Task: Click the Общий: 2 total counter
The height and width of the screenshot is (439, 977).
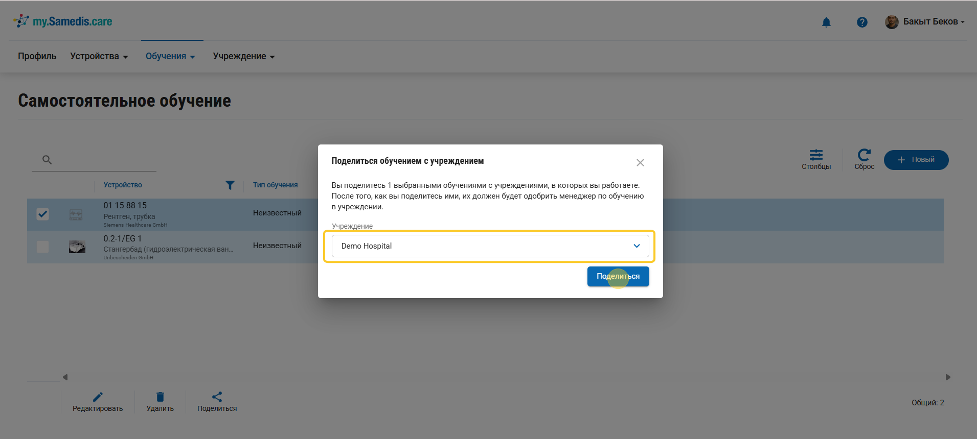Action: pyautogui.click(x=928, y=403)
